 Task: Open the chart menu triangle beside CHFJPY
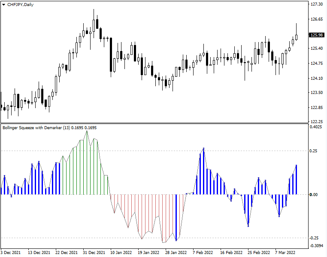3,5
